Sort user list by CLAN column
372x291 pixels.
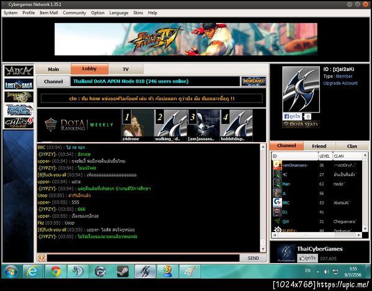(x=347, y=156)
